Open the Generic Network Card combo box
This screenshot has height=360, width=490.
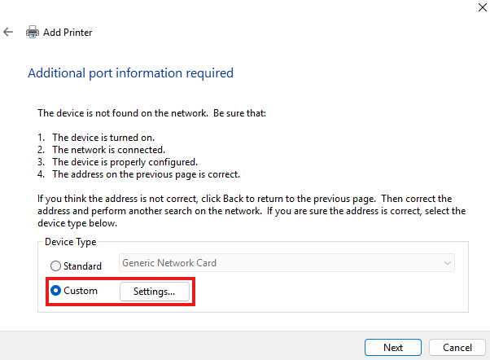point(287,263)
